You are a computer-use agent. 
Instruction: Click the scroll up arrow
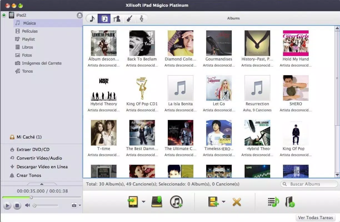337,28
